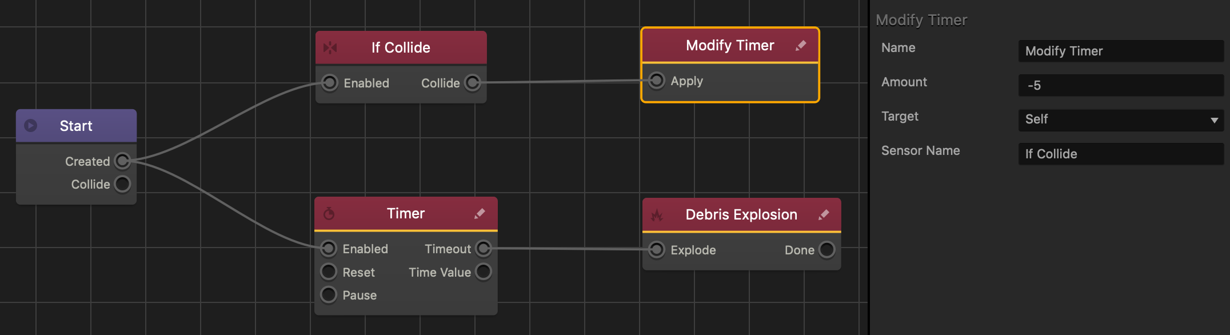The image size is (1230, 335).
Task: Click the Timer node edit pencil icon
Action: tap(480, 214)
